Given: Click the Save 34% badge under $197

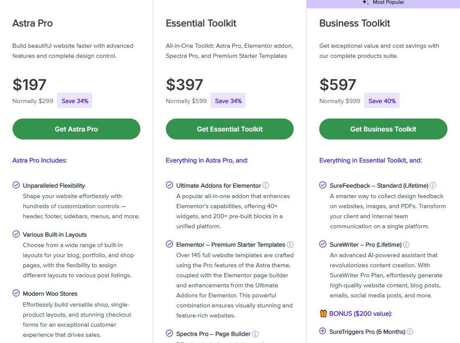Looking at the screenshot, I should click(x=75, y=101).
